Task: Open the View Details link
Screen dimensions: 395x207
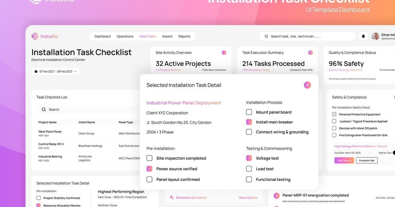Action: point(248,197)
